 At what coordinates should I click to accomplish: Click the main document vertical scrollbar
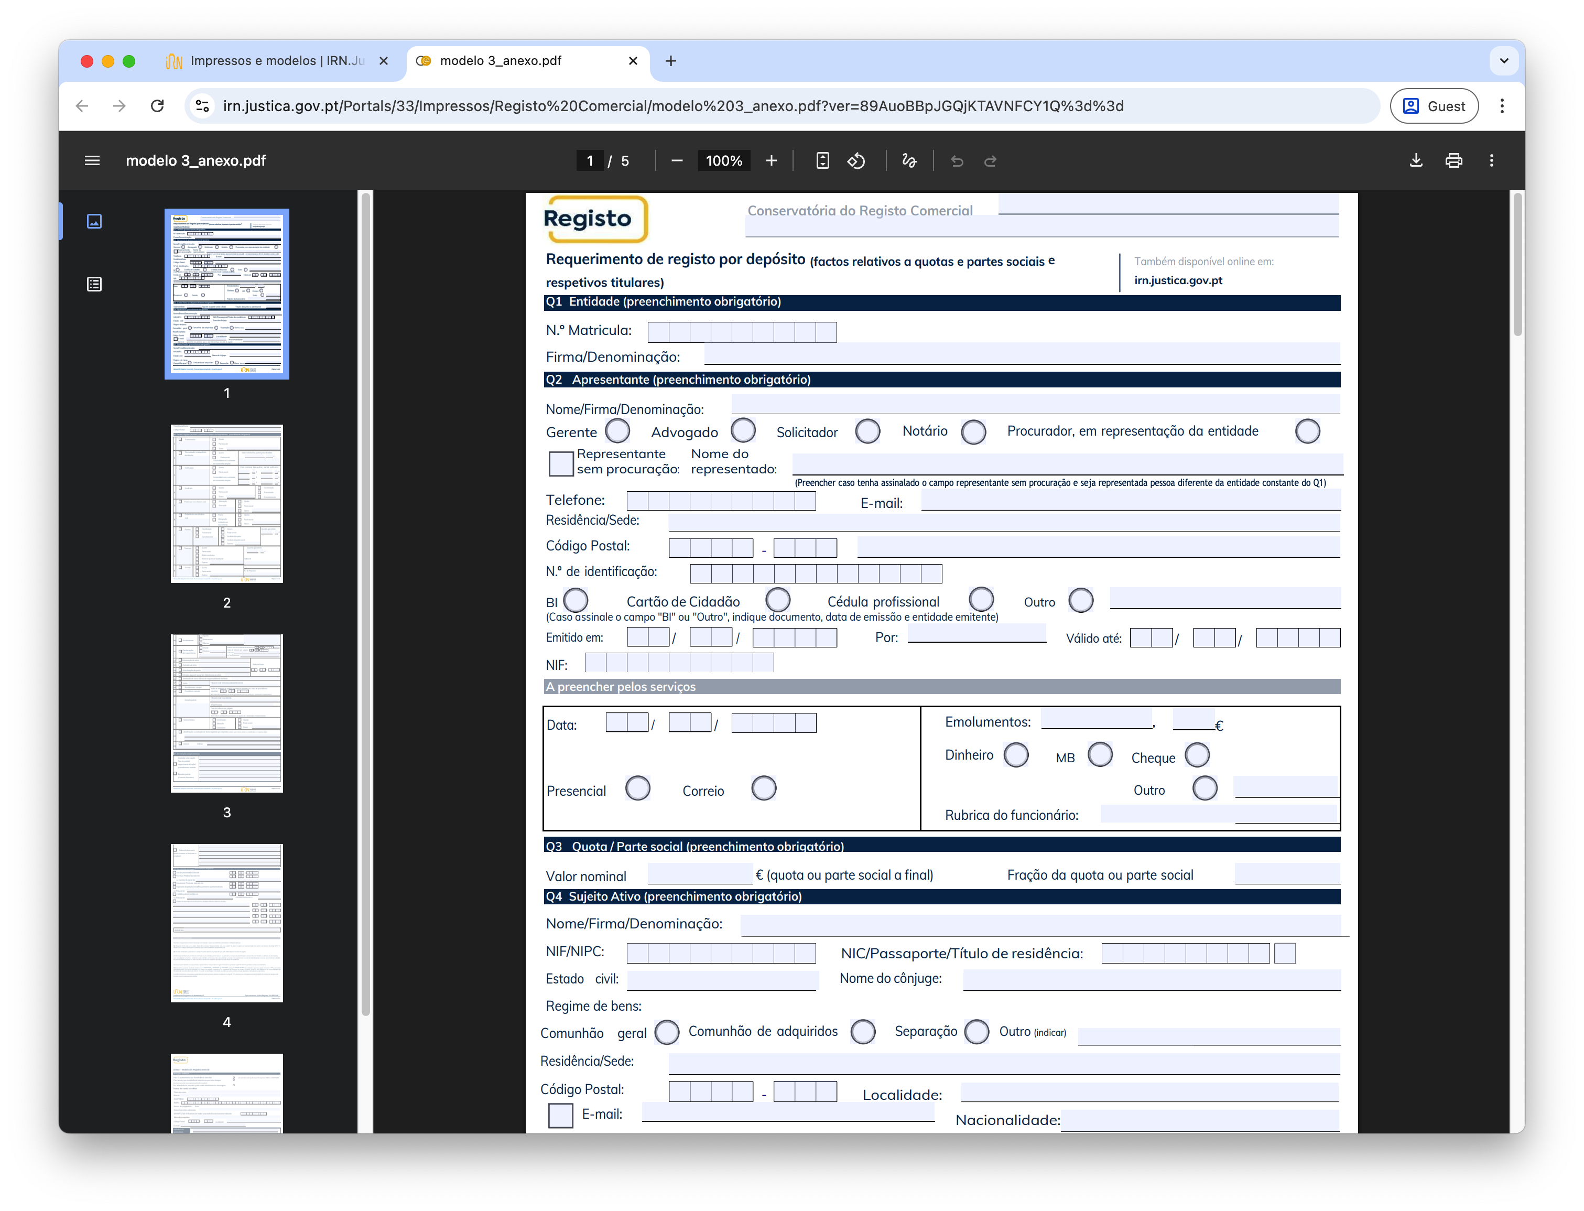[x=1518, y=265]
